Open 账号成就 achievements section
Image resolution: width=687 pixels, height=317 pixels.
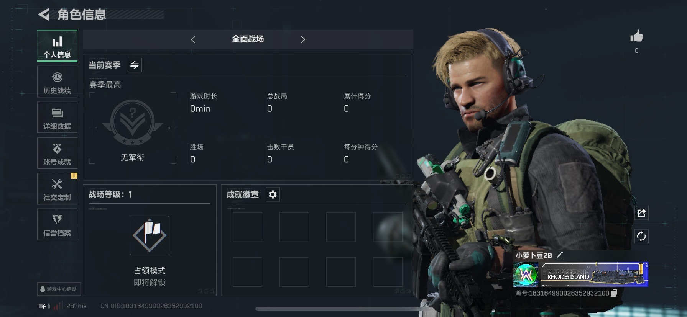pyautogui.click(x=57, y=153)
